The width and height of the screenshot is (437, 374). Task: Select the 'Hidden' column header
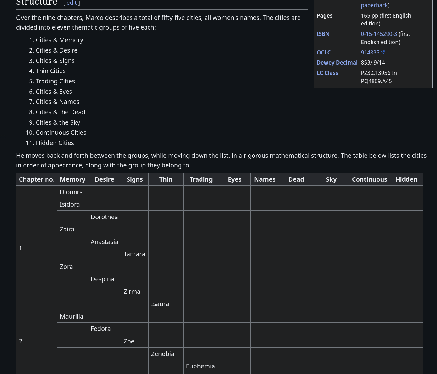click(406, 179)
